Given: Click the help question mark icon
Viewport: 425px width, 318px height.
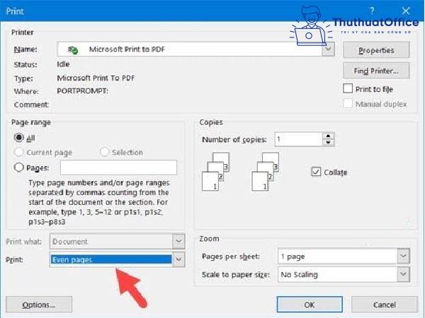Looking at the screenshot, I should coord(372,11).
